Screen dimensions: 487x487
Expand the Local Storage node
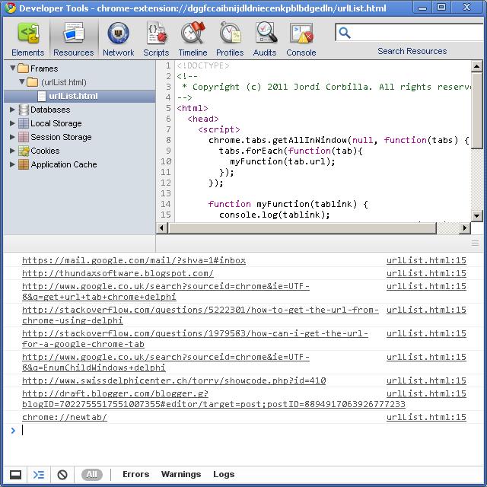(12, 123)
